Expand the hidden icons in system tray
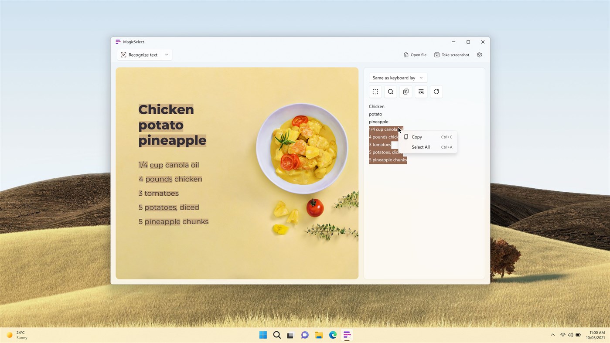The width and height of the screenshot is (610, 343). click(552, 334)
